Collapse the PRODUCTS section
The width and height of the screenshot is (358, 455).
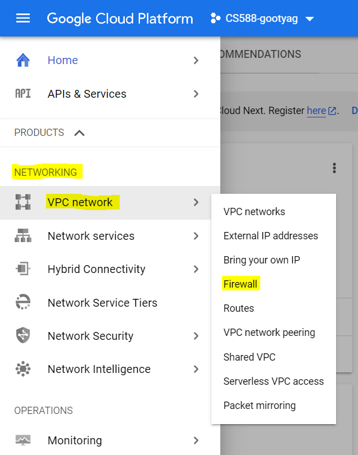[79, 133]
